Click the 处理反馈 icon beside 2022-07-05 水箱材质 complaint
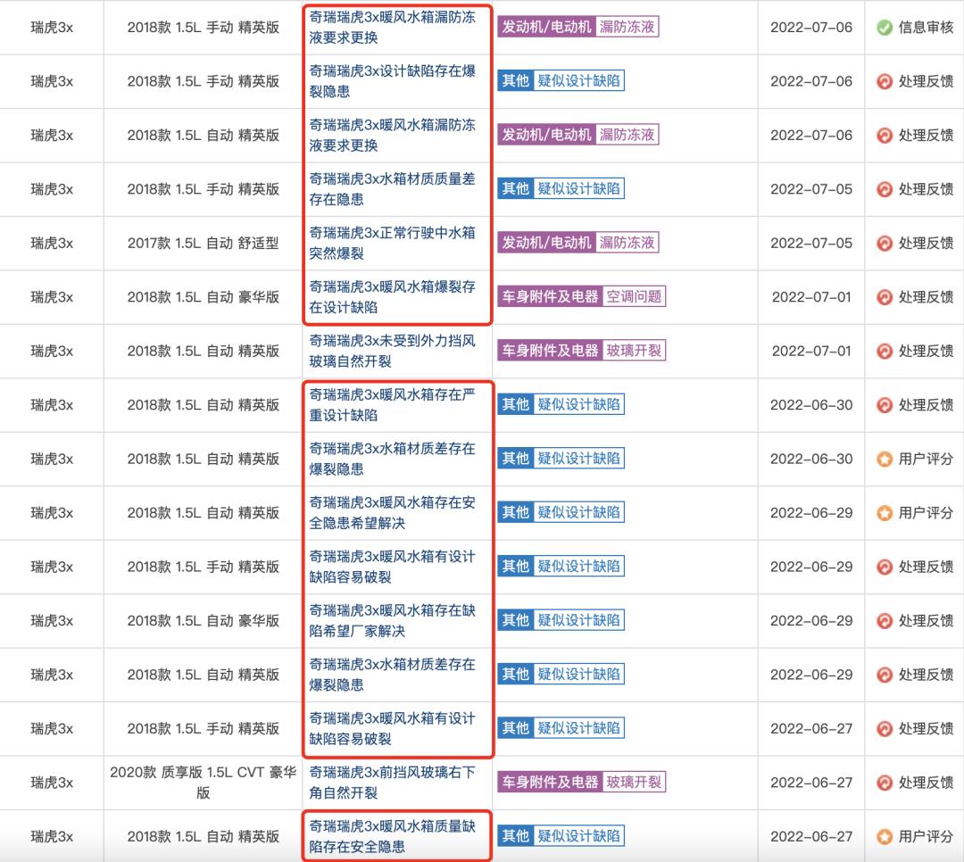 [886, 188]
